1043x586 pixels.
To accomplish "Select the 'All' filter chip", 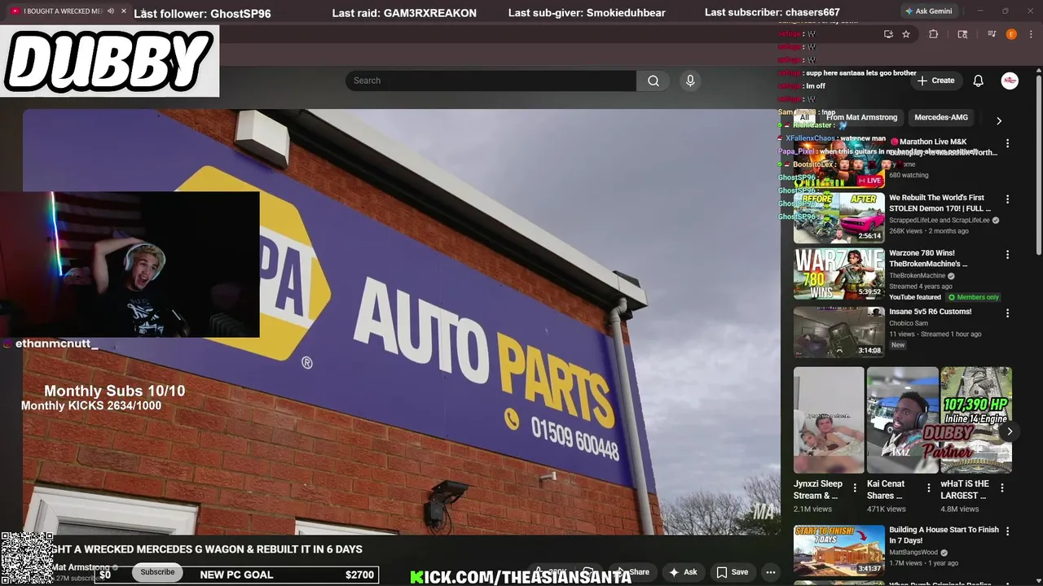I will (804, 117).
